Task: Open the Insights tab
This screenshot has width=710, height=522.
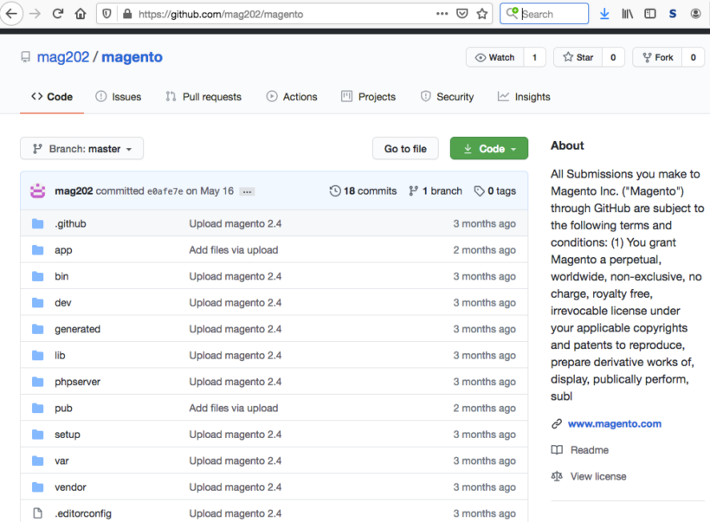Action: tap(524, 97)
